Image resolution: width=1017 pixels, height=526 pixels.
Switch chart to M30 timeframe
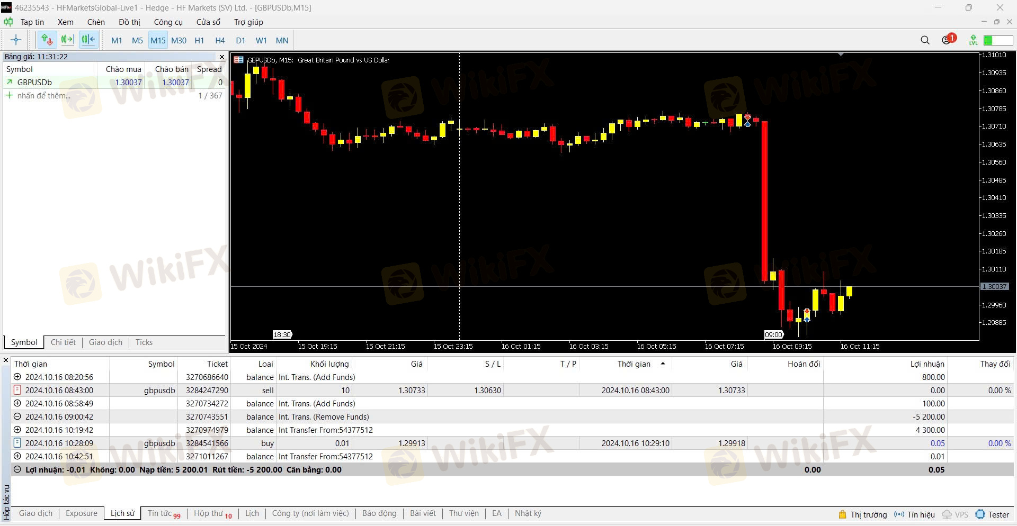179,40
